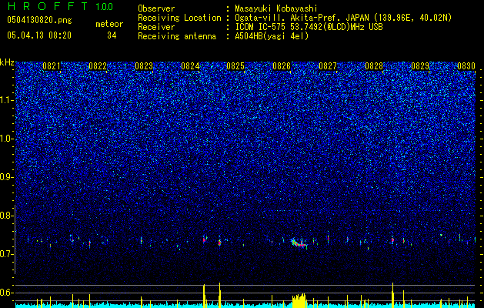Click the 0821 time marker
The width and height of the screenshot is (484, 308).
[52, 66]
